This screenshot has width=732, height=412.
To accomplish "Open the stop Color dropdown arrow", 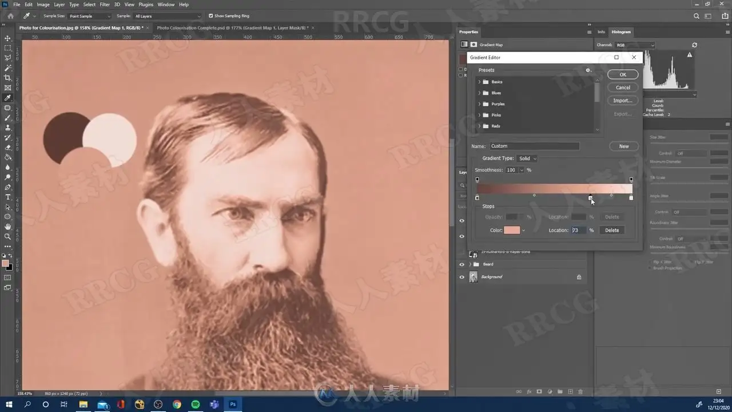I will tap(523, 231).
